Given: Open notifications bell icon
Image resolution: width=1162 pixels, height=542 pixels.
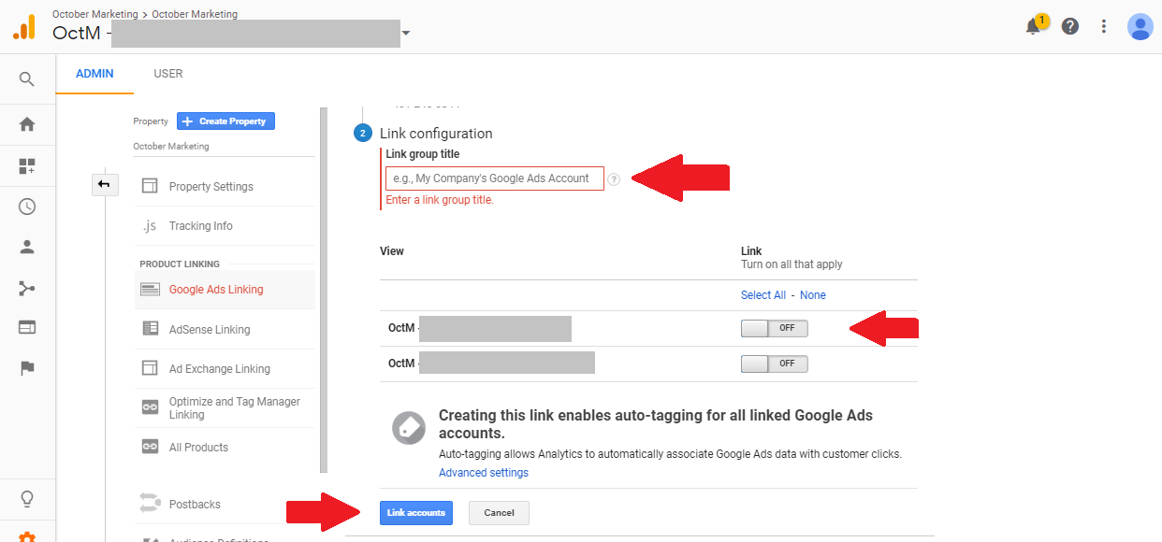Looking at the screenshot, I should [x=1035, y=25].
